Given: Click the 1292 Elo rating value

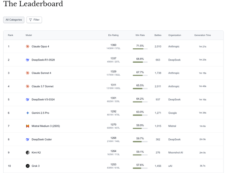Looking at the screenshot, I should tap(113, 111).
